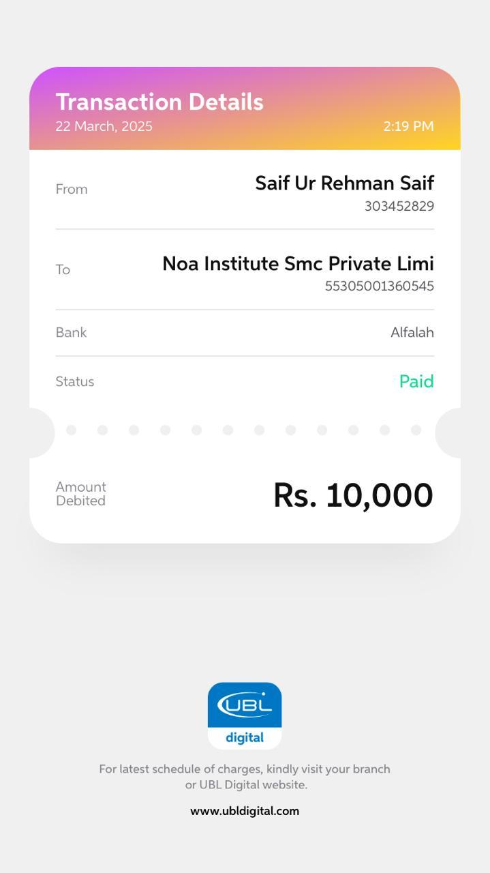The width and height of the screenshot is (490, 873).
Task: Tap the 22 March, 2025 date
Action: click(104, 126)
